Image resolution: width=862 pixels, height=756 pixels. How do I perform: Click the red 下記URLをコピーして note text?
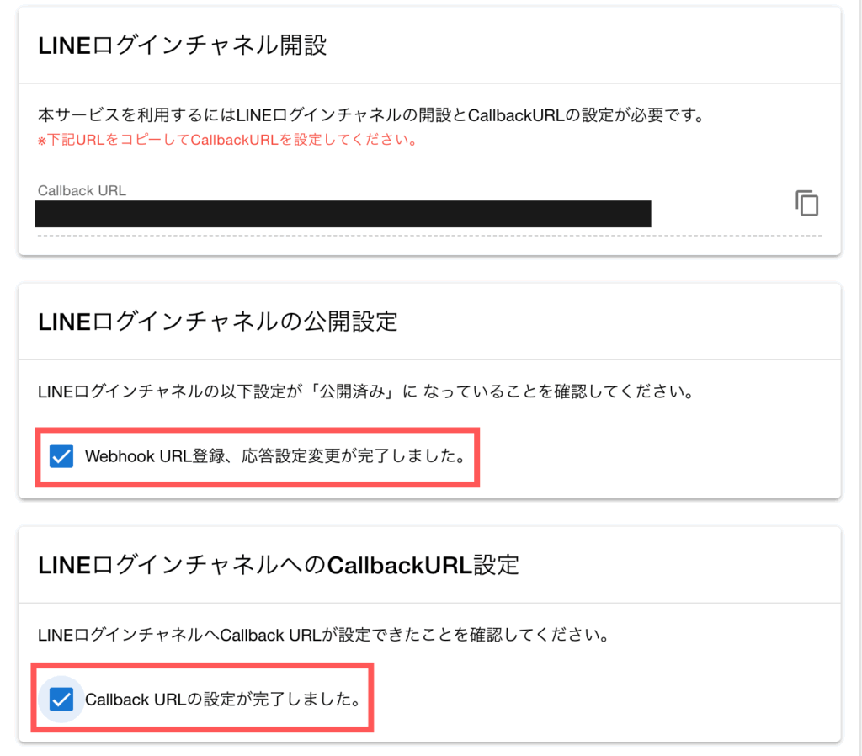(x=227, y=140)
